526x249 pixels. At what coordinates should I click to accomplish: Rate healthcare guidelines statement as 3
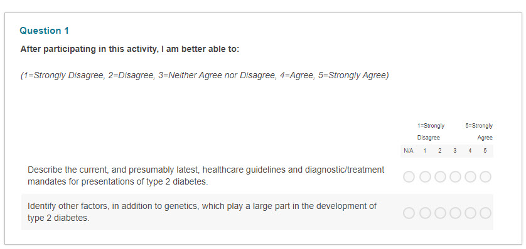[455, 177]
